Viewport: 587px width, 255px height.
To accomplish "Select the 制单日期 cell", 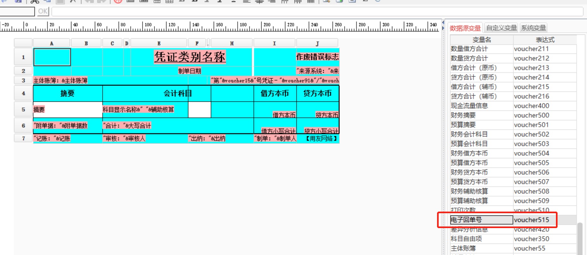I will click(190, 71).
